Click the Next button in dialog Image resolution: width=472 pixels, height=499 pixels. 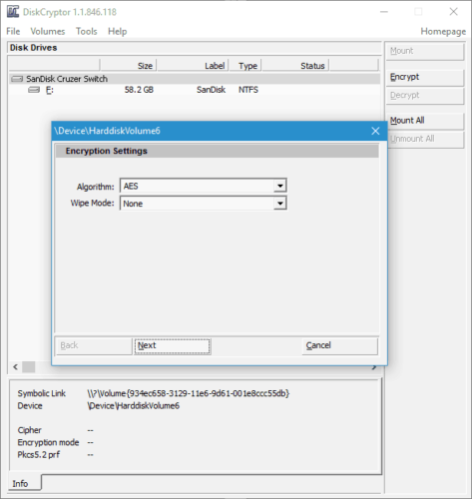pos(173,346)
